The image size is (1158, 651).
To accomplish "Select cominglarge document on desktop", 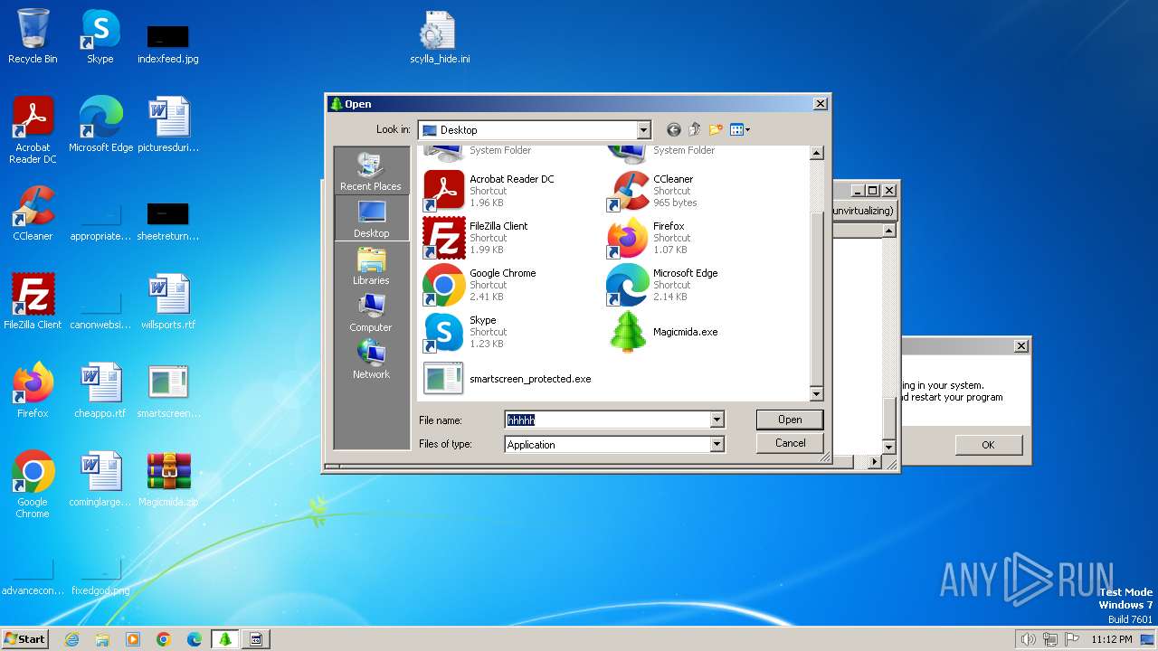I will click(x=100, y=479).
